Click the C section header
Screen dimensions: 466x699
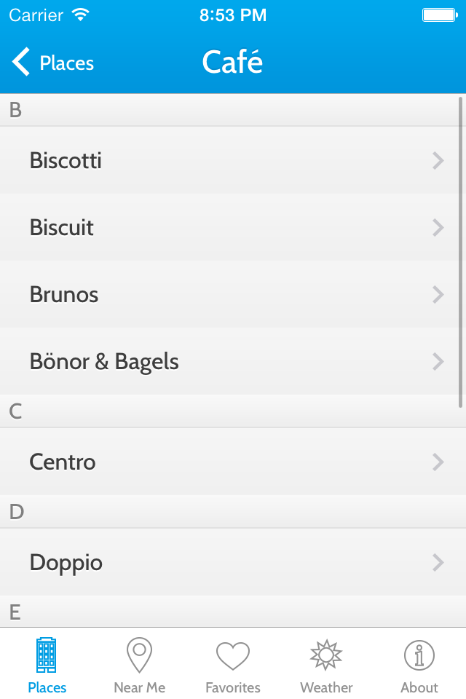pyautogui.click(x=233, y=411)
